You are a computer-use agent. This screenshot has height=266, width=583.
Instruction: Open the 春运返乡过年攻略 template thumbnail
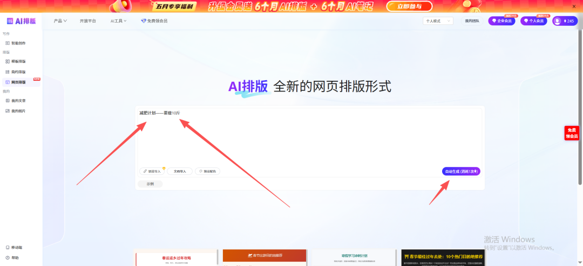pos(177,257)
